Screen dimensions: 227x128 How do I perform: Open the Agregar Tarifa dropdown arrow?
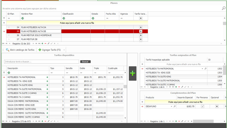pyautogui.click(x=64, y=50)
